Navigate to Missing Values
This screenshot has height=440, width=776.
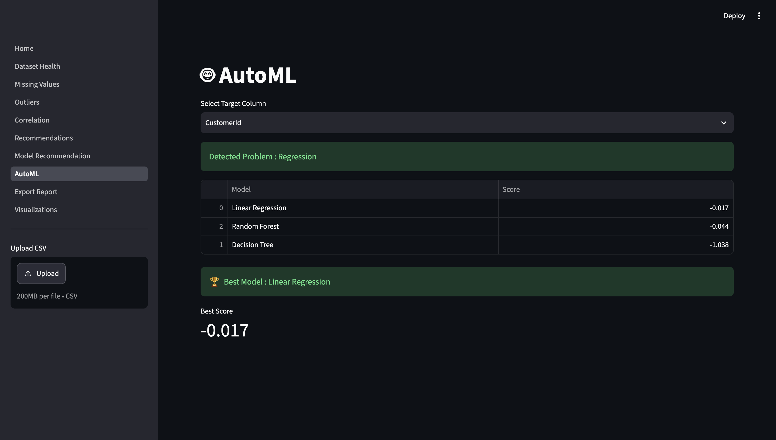tap(37, 84)
